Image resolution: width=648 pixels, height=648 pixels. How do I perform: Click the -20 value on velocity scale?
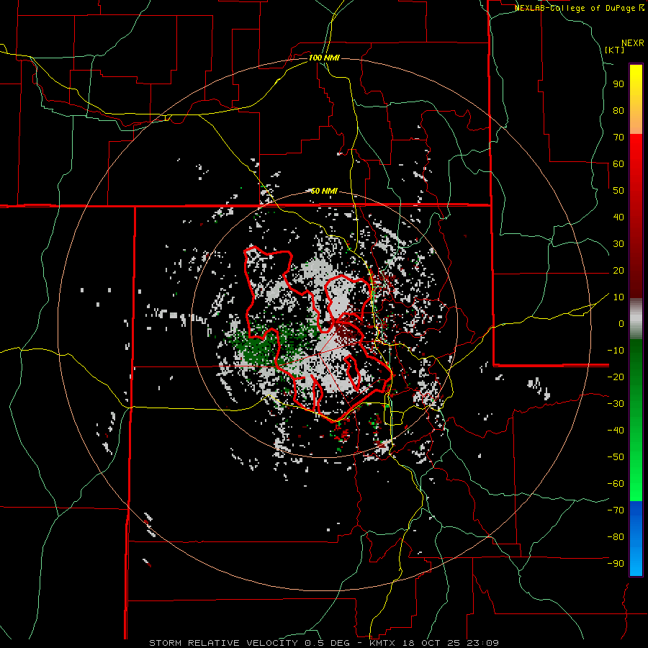616,377
